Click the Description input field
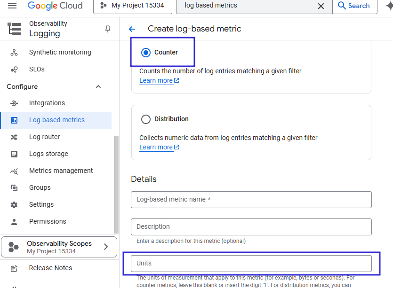Viewport: 393px width, 288px height. (x=251, y=227)
